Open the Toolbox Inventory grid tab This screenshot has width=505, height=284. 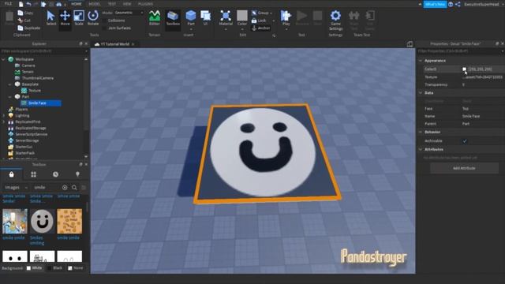click(x=33, y=174)
